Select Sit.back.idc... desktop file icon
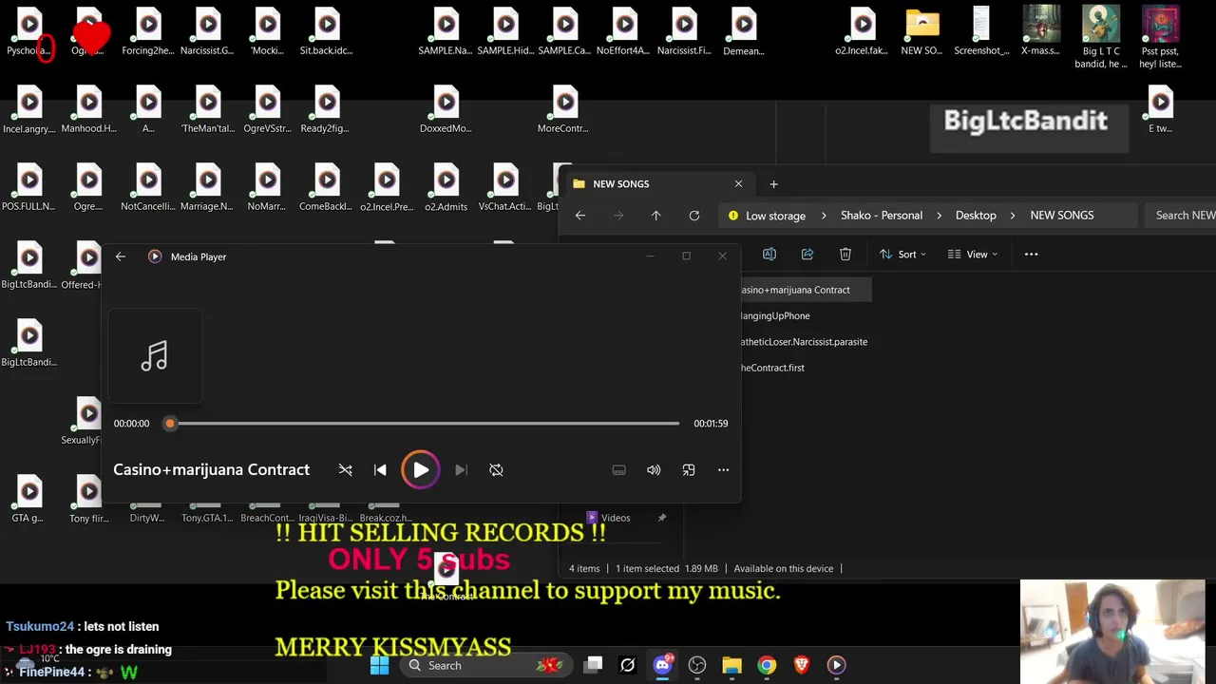The width and height of the screenshot is (1216, 684). tap(327, 32)
